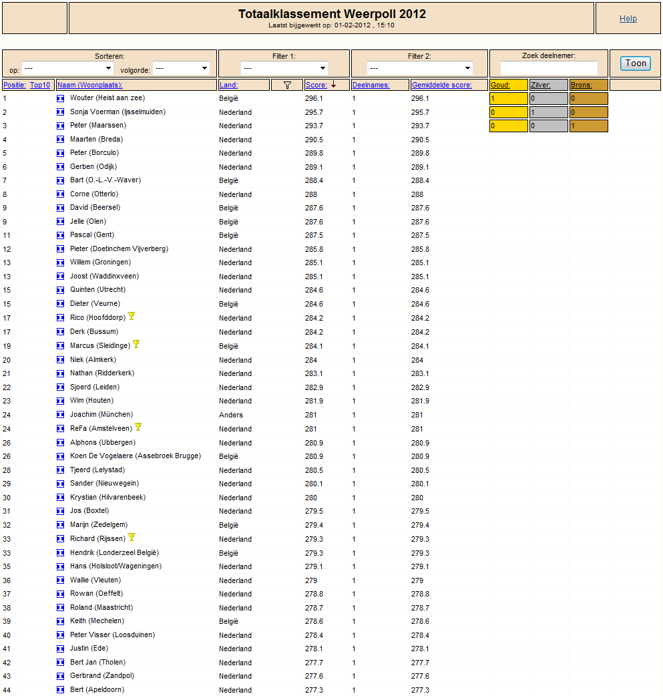
Task: Open the 'op' sort field dropdown
Action: click(x=67, y=68)
